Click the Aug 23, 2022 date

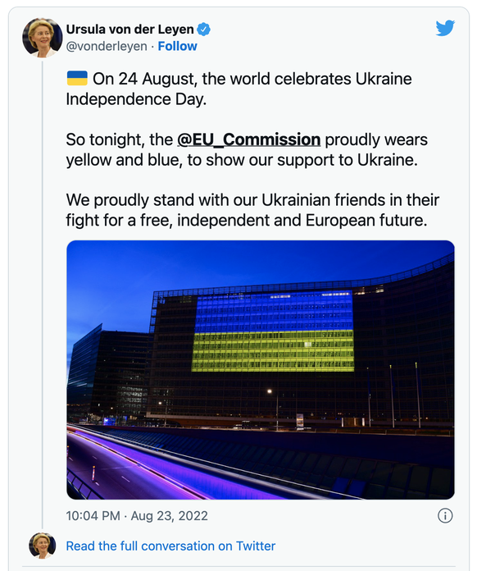tap(169, 516)
